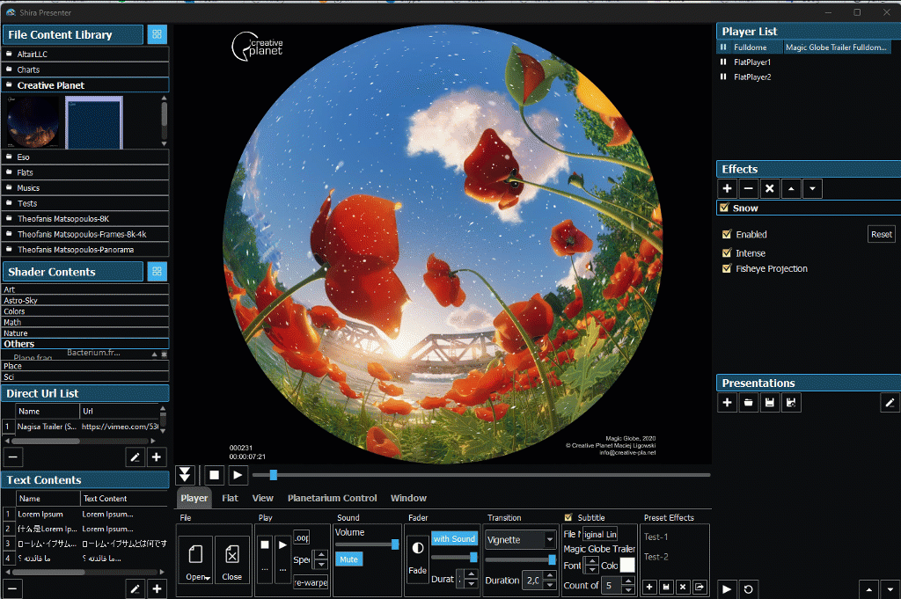This screenshot has height=599, width=901.
Task: Reset the Snow effect settings
Action: pos(882,234)
